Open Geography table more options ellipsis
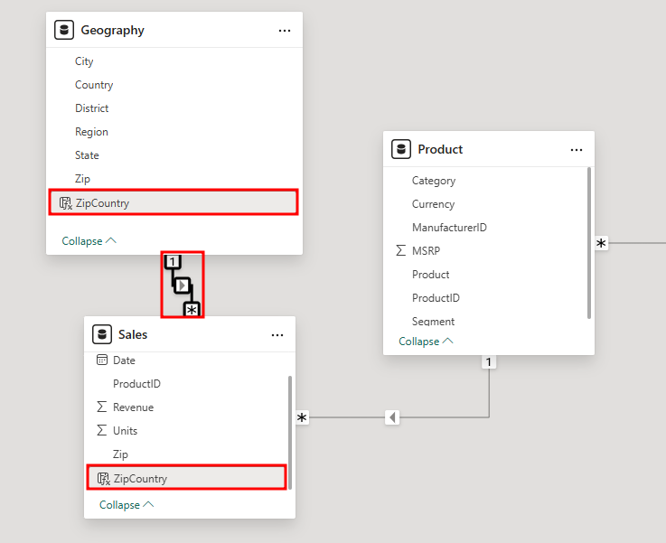 (285, 31)
